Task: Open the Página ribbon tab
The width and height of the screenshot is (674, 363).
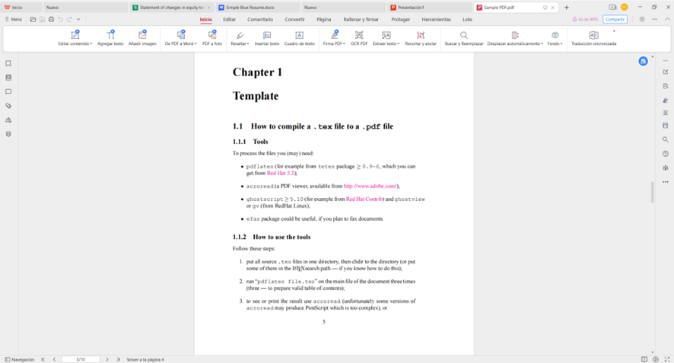Action: (x=323, y=19)
